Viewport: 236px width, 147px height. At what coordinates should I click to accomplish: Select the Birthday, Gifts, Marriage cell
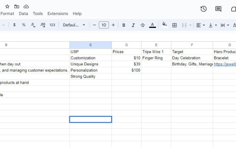[192, 64]
